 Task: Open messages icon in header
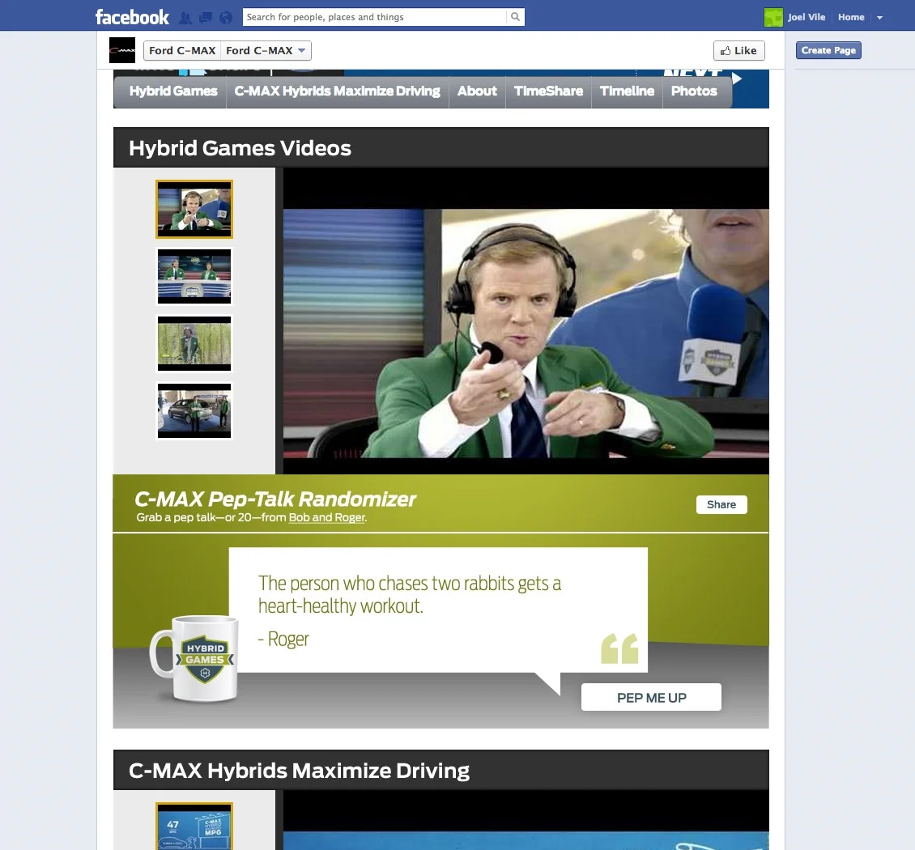click(206, 18)
